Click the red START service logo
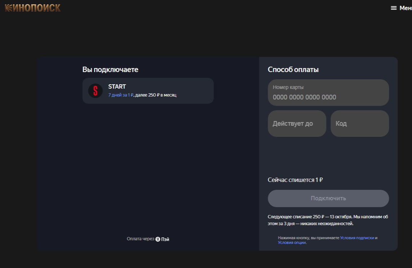Screen dimensions: 412x268 click(x=96, y=91)
